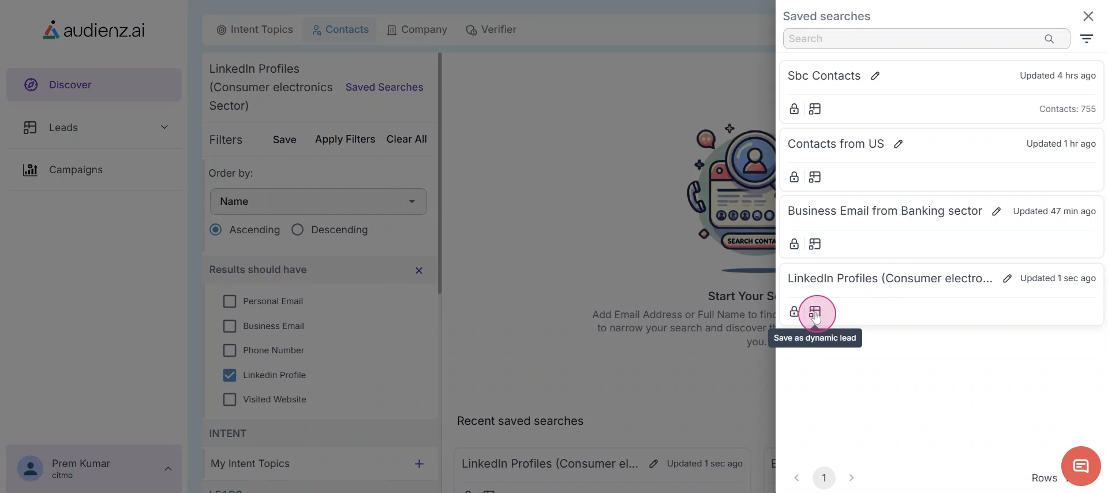
Task: Click Apply Filters
Action: 345,139
